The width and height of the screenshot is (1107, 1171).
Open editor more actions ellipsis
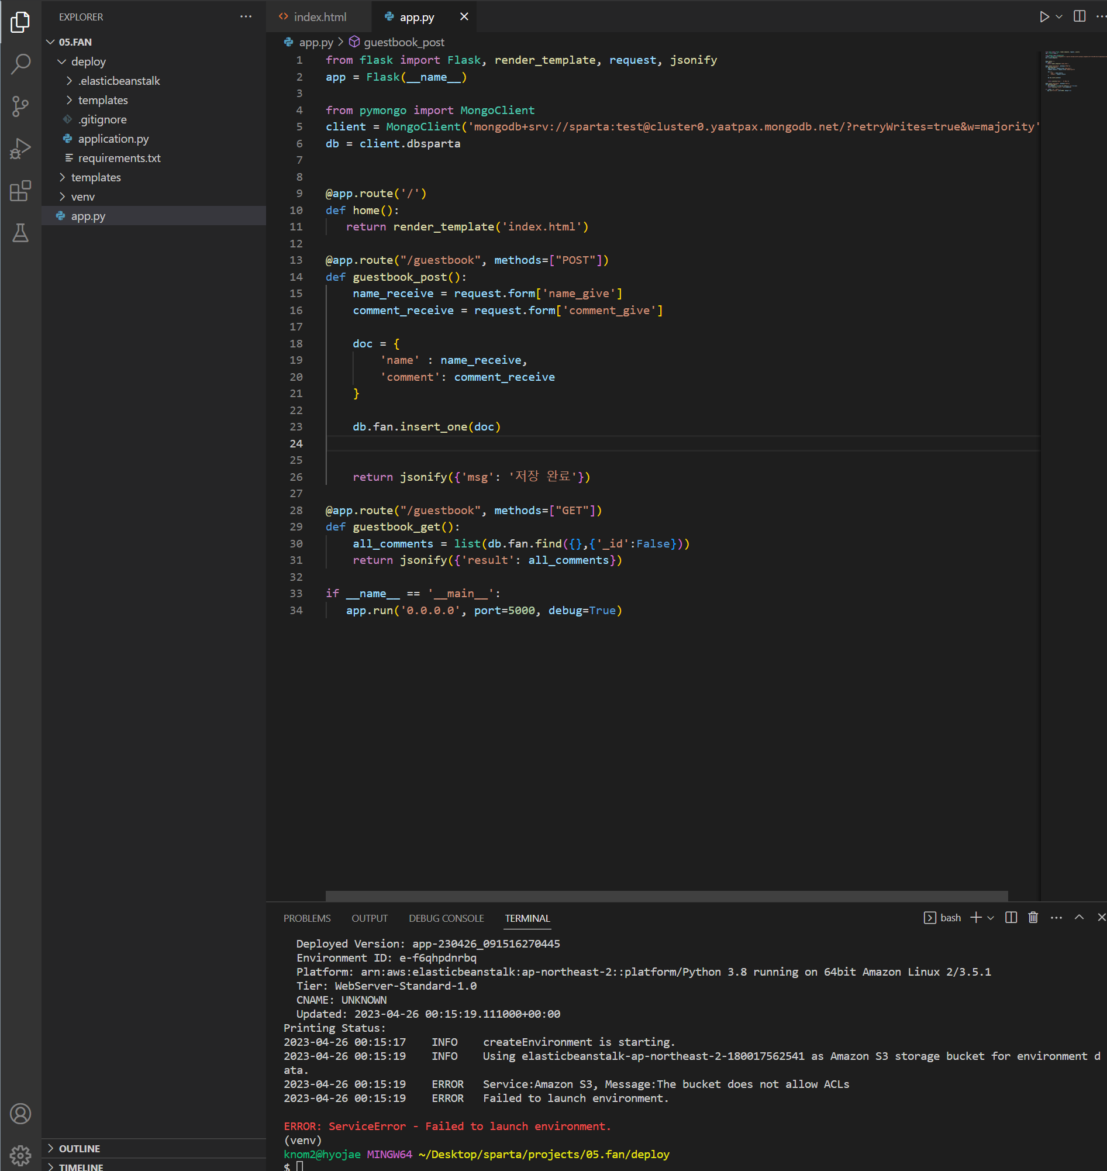[1101, 16]
